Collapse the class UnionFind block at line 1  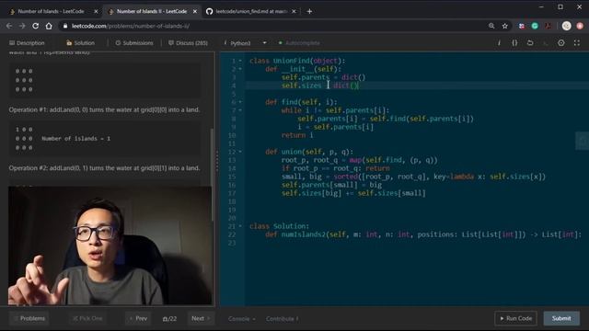click(x=240, y=61)
